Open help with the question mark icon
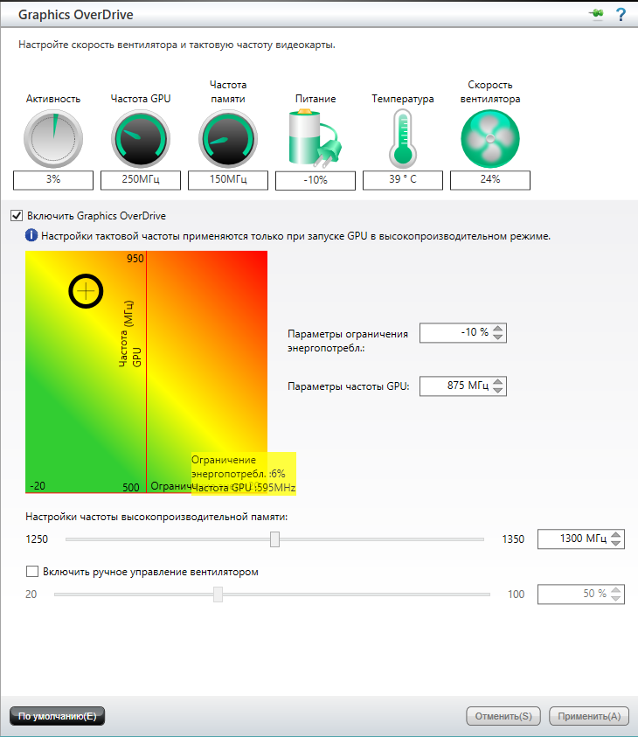 click(621, 15)
